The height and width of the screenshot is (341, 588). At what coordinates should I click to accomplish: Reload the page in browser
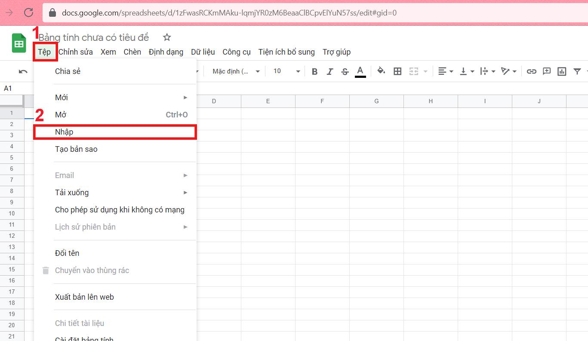tap(29, 12)
